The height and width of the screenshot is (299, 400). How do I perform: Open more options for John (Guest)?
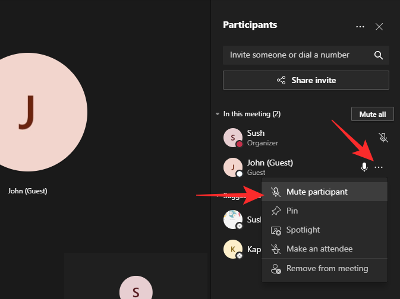coord(379,167)
